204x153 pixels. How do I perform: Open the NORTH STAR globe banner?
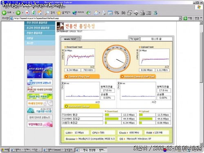pos(40,71)
